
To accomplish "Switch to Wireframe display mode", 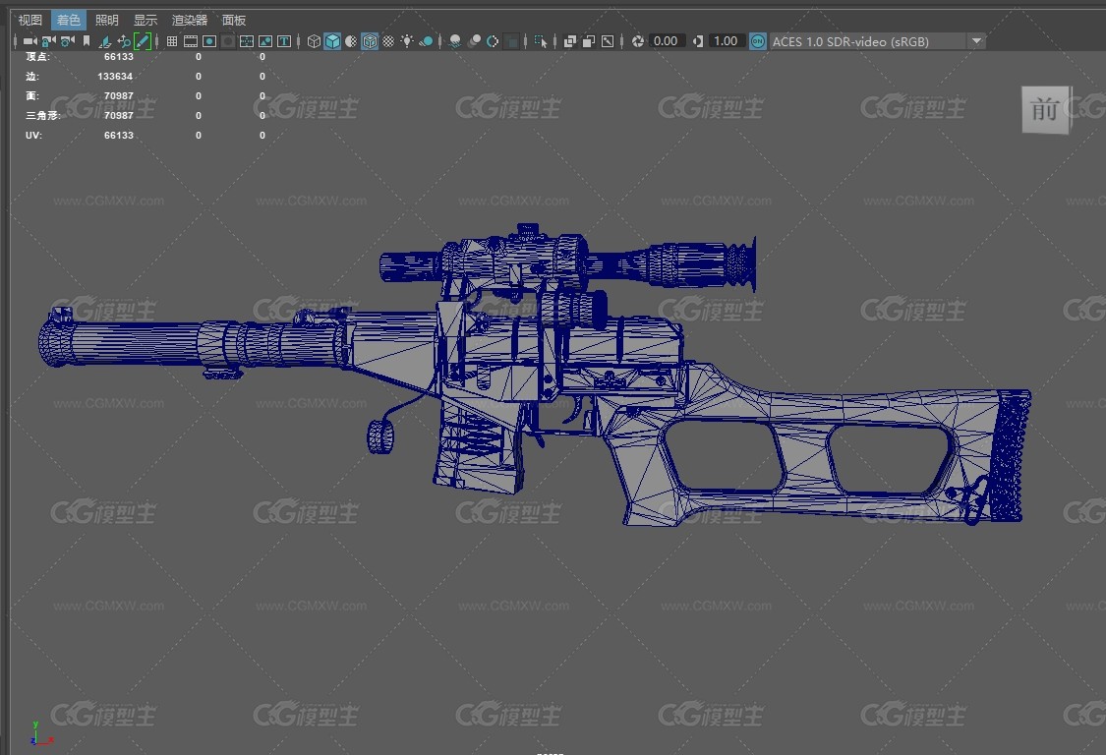I will pos(314,41).
